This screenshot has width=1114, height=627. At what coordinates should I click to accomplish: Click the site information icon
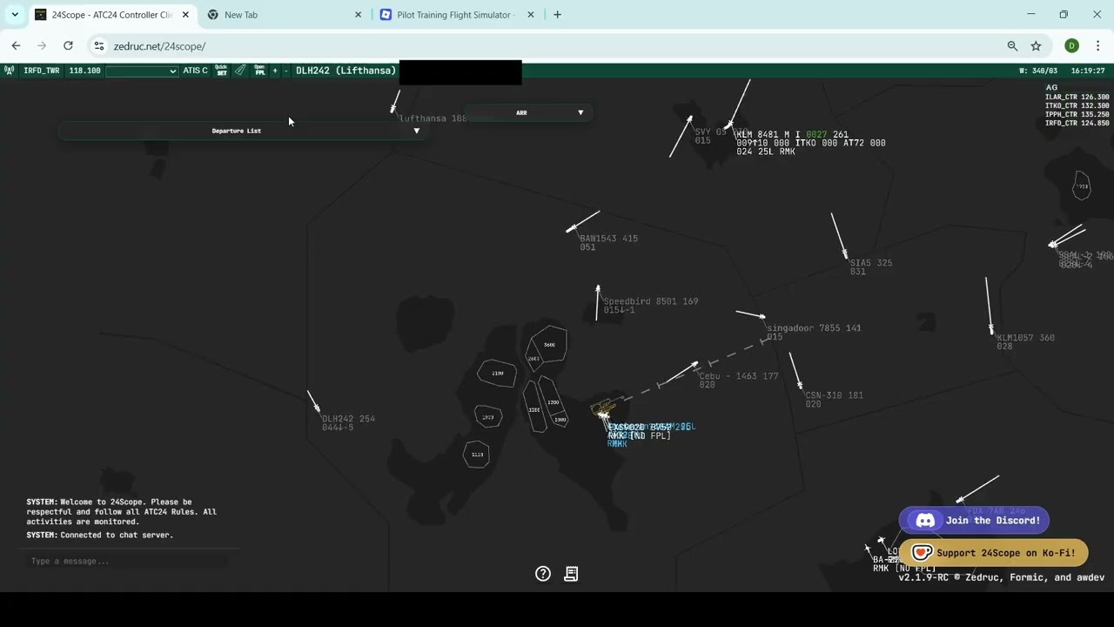pos(99,46)
